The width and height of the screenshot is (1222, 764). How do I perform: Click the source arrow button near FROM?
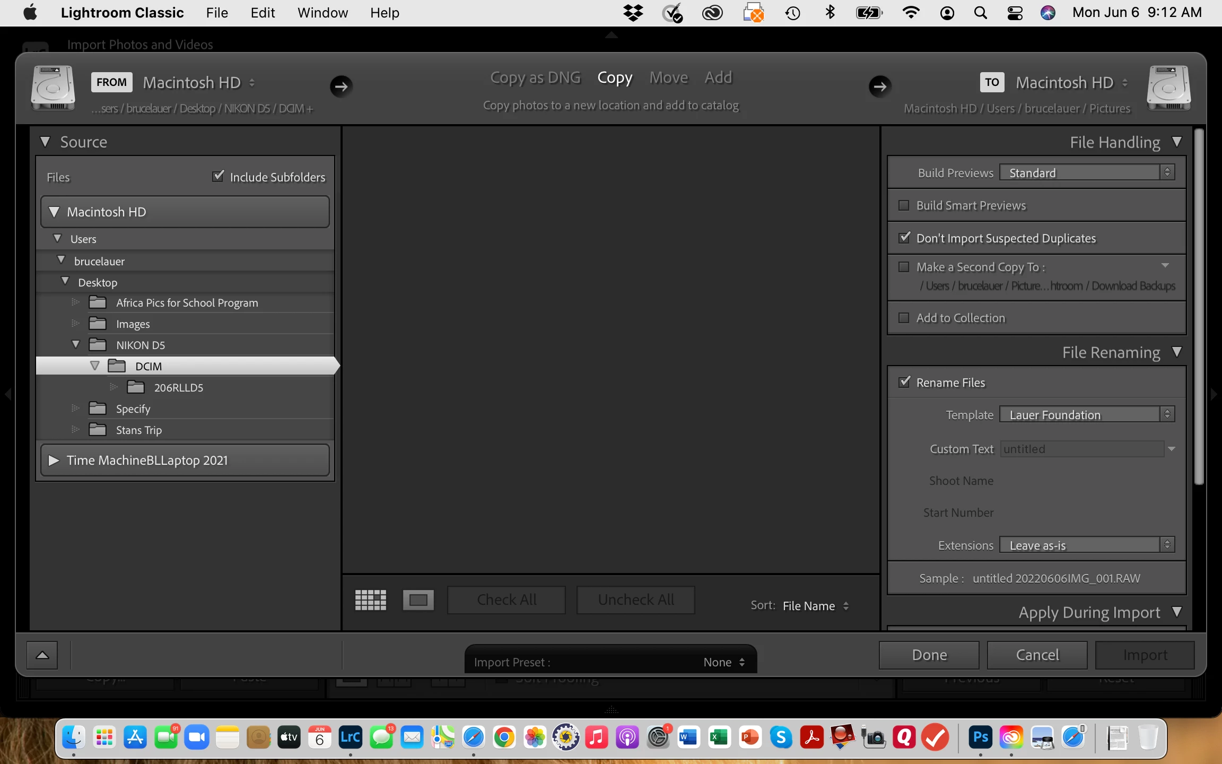(x=341, y=86)
